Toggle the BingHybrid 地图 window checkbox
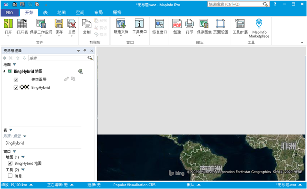This screenshot has height=189, width=307. 10,163
